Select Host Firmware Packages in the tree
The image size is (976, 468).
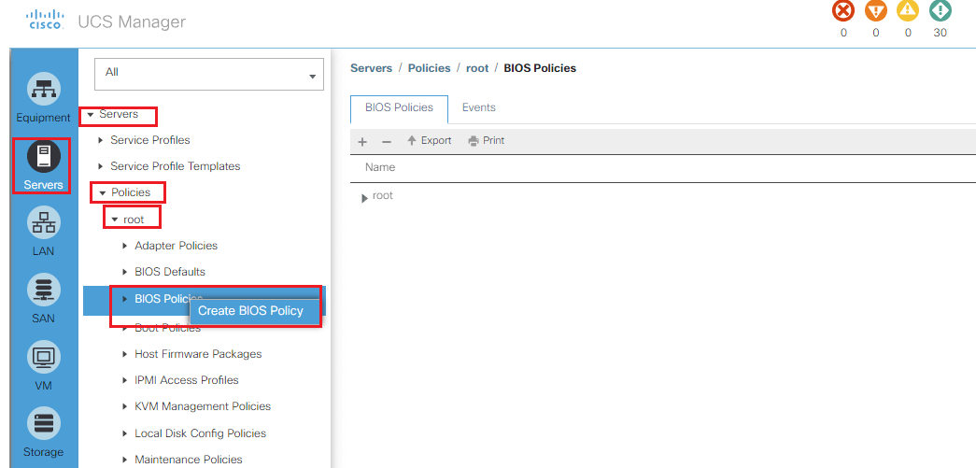point(198,354)
